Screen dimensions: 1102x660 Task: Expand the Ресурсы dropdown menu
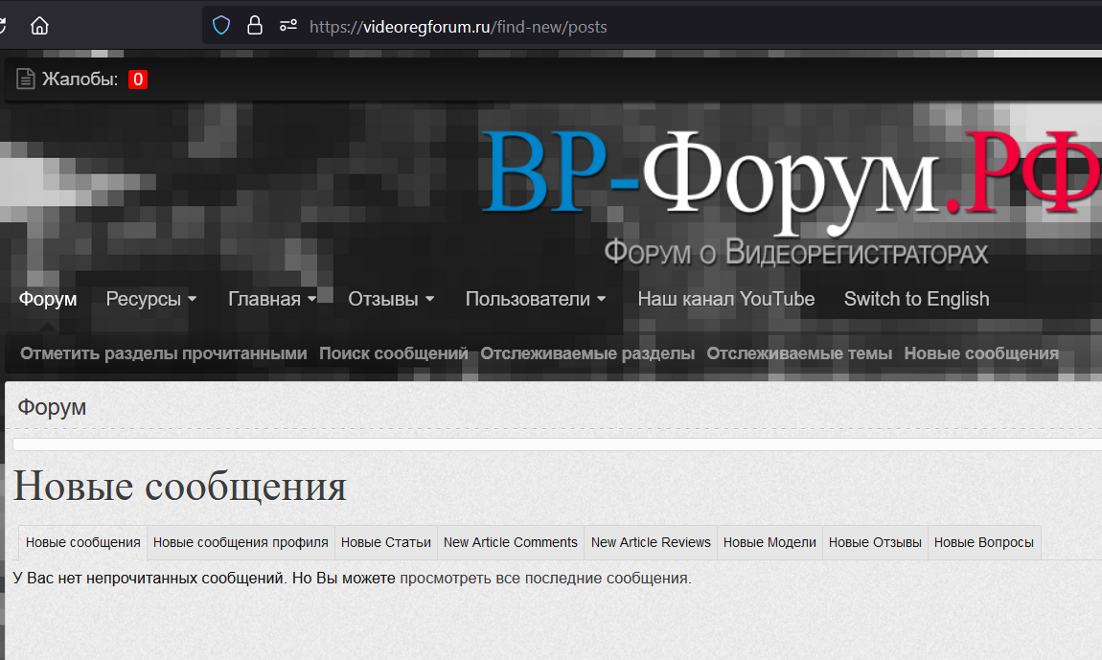pyautogui.click(x=151, y=299)
